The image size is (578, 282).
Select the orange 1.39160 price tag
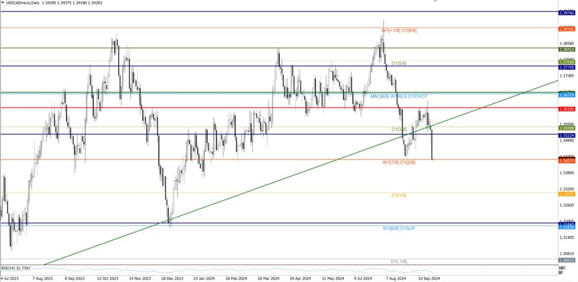[x=566, y=28]
